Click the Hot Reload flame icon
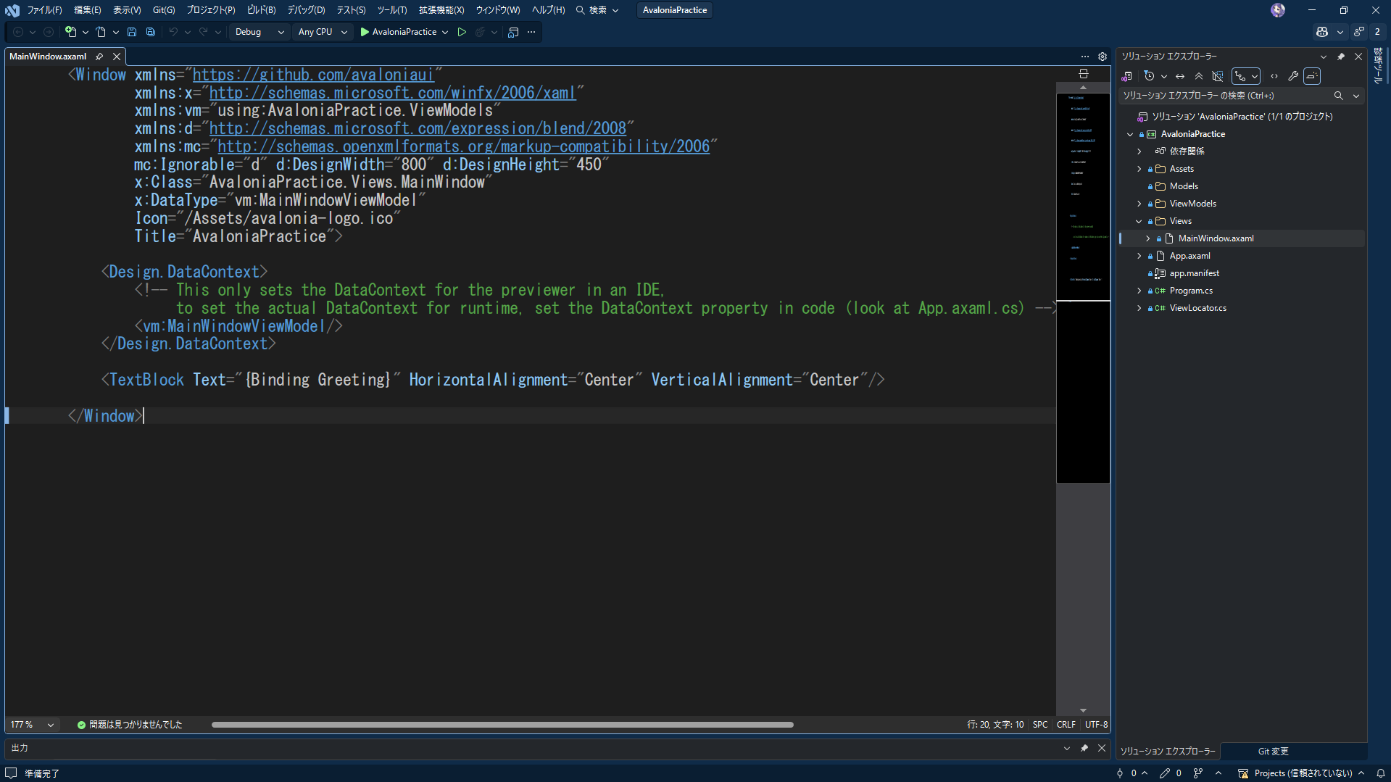 480,32
